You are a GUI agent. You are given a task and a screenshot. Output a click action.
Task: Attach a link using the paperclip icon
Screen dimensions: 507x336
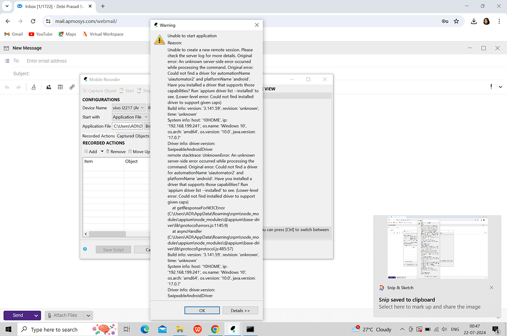tap(72, 87)
